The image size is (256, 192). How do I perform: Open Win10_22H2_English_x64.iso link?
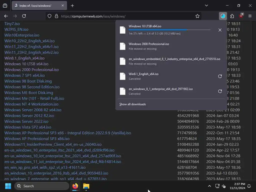pos(29,41)
